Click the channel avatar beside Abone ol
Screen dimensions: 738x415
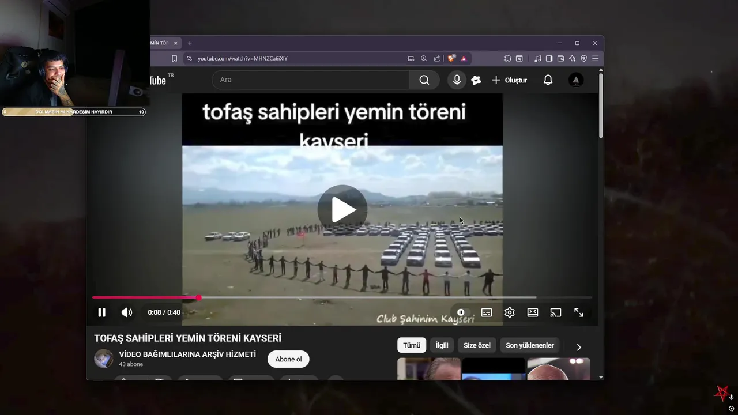[104, 359]
